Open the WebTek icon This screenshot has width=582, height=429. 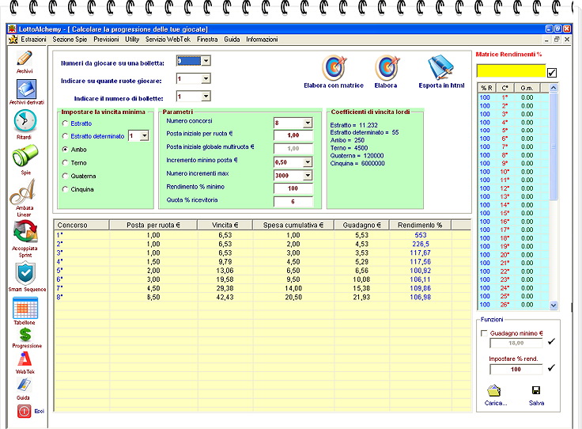coord(25,359)
